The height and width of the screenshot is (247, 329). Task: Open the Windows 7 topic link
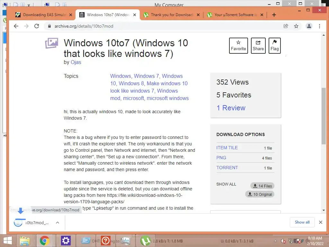(x=147, y=76)
